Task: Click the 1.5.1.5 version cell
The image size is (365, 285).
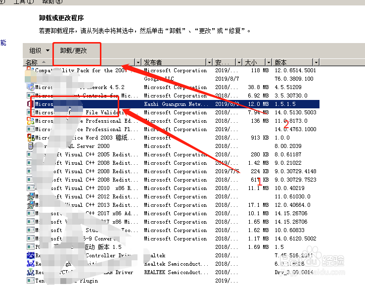Action: coord(285,104)
